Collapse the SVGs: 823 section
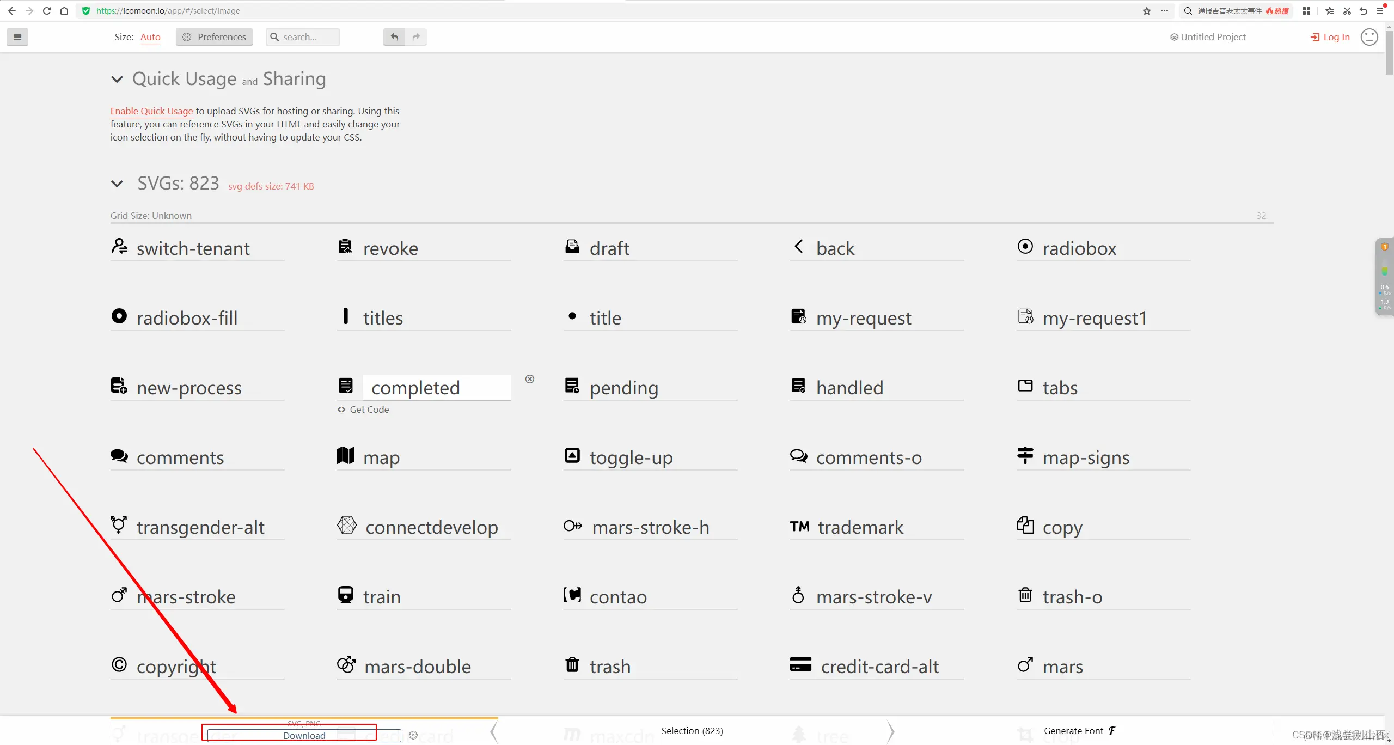 [117, 184]
